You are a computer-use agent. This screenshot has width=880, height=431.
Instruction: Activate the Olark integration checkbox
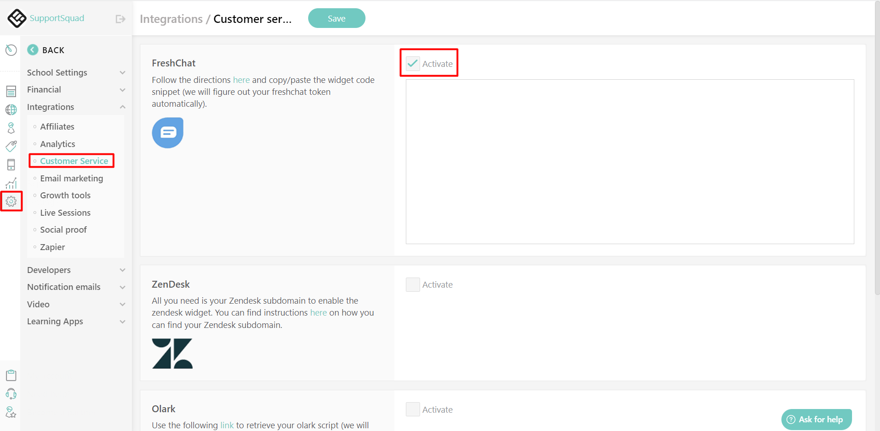point(412,409)
